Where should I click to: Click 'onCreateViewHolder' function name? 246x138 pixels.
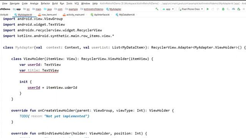point(57,110)
